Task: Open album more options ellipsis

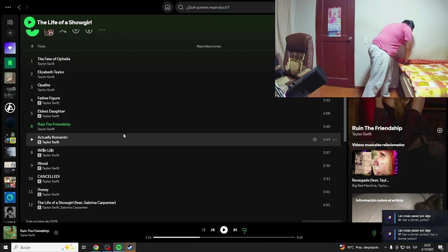Action: pyautogui.click(x=102, y=30)
